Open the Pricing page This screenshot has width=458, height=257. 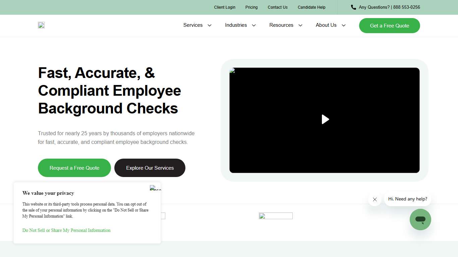point(251,7)
